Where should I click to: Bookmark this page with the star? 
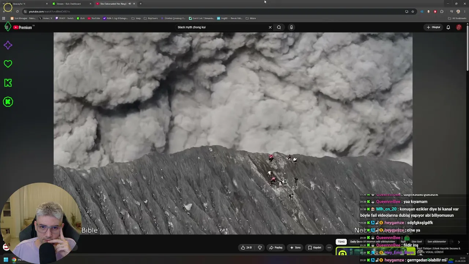tap(413, 11)
